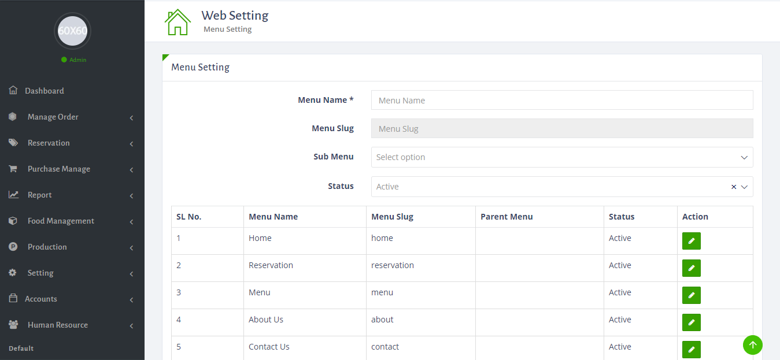Viewport: 780px width, 360px height.
Task: Edit the Home menu entry
Action: tap(691, 240)
